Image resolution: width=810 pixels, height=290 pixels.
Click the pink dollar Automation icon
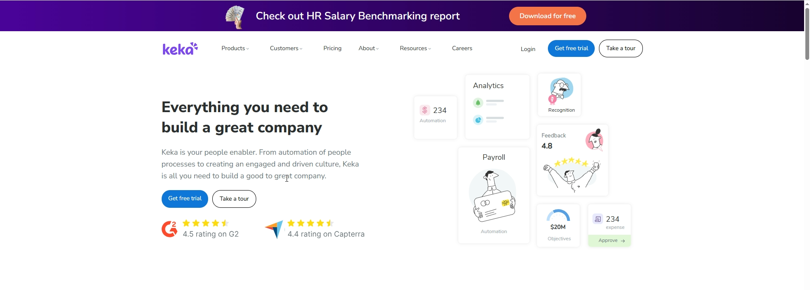click(425, 110)
